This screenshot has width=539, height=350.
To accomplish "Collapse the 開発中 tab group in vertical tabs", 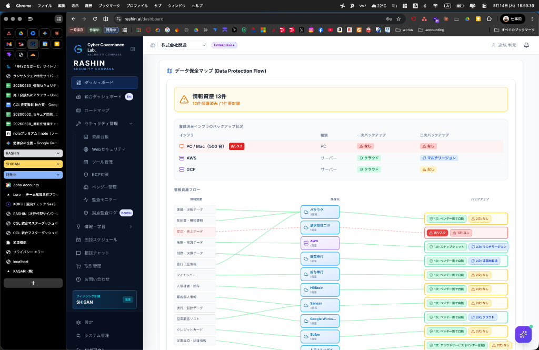I will pos(33,175).
